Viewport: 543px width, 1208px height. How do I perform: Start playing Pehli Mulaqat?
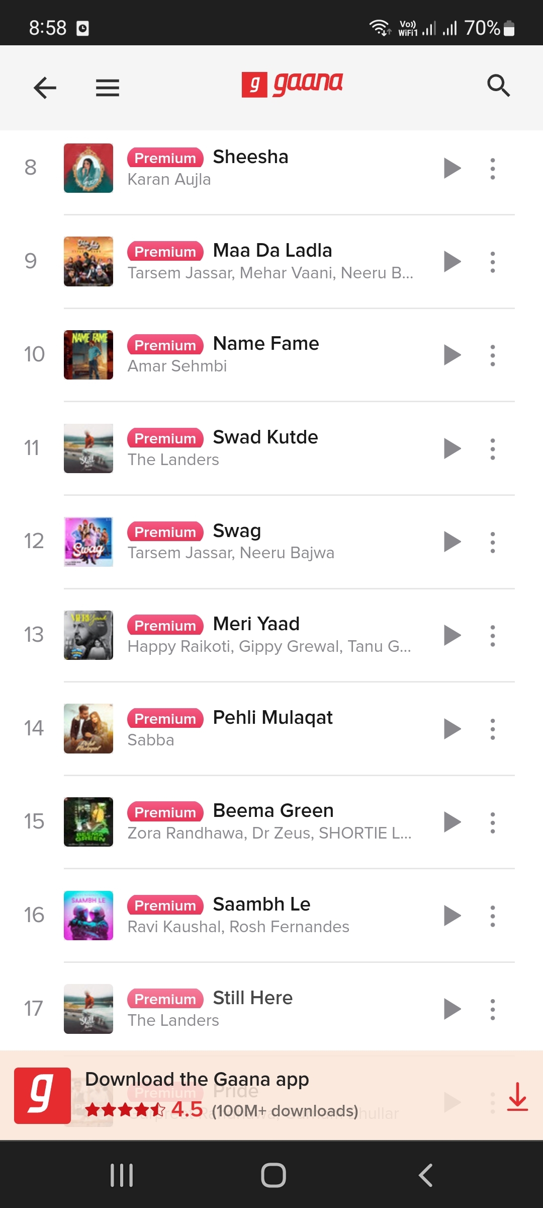[452, 729]
